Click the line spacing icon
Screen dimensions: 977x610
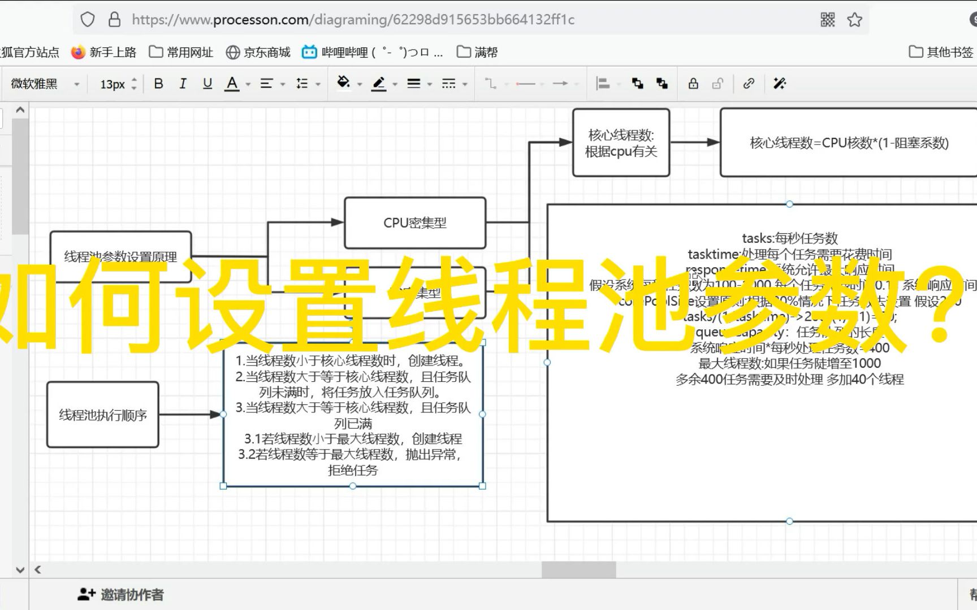pyautogui.click(x=302, y=84)
